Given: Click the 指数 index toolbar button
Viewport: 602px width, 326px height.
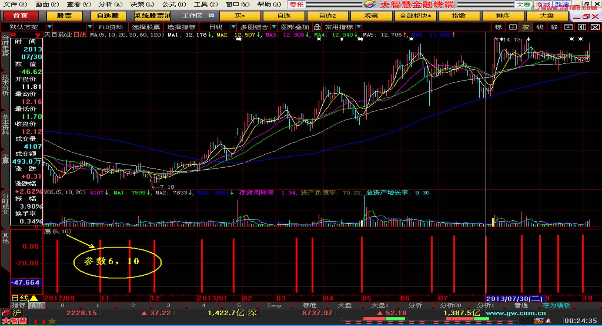Looking at the screenshot, I should tap(459, 16).
